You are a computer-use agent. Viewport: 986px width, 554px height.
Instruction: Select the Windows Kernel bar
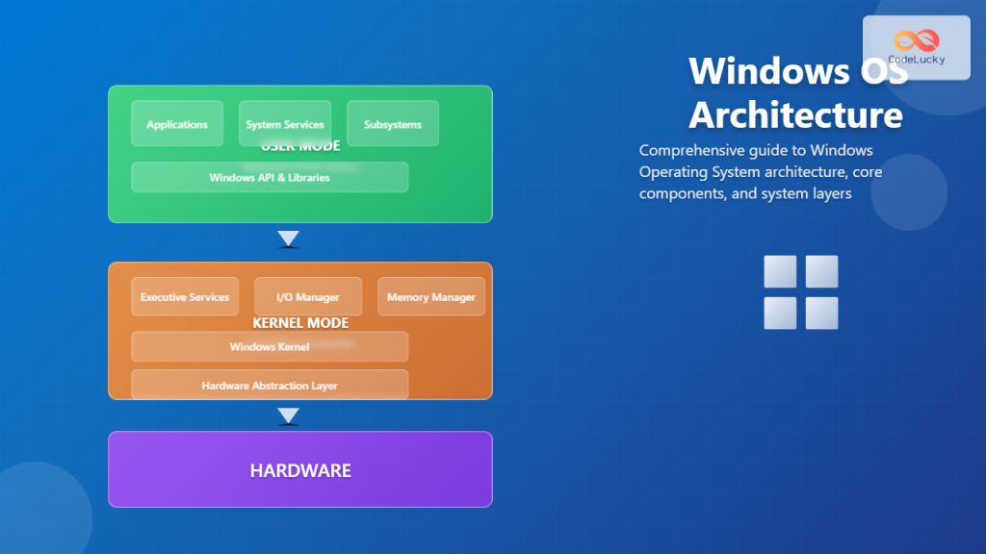(269, 346)
